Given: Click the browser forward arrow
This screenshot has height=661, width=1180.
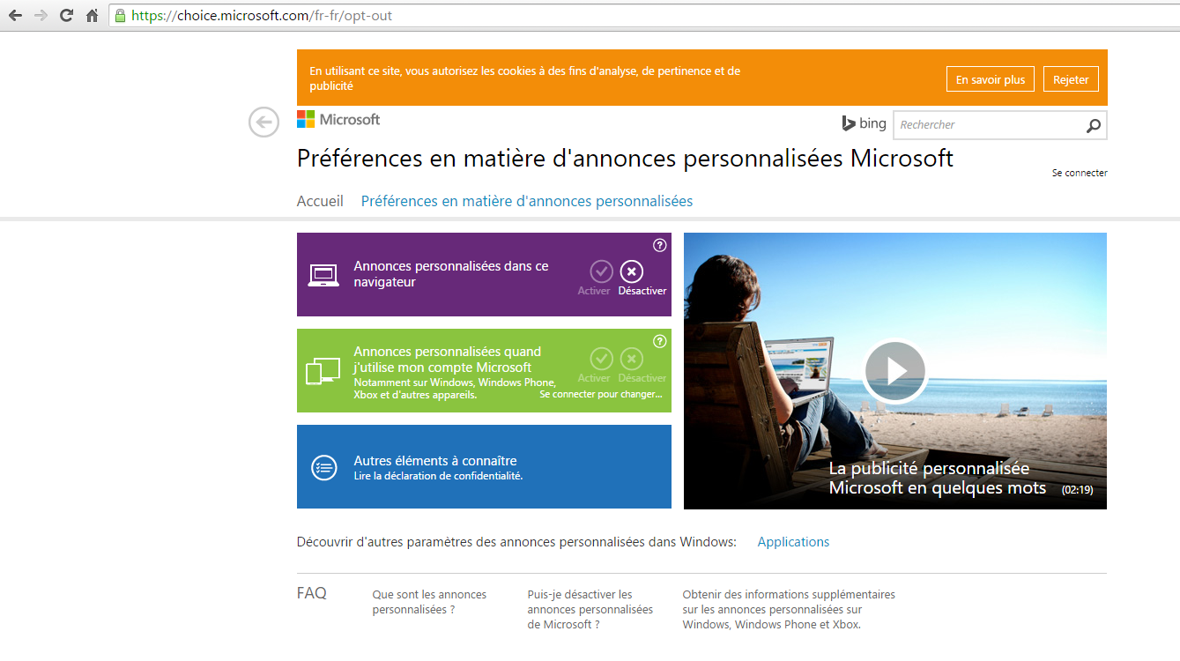Looking at the screenshot, I should pos(41,15).
